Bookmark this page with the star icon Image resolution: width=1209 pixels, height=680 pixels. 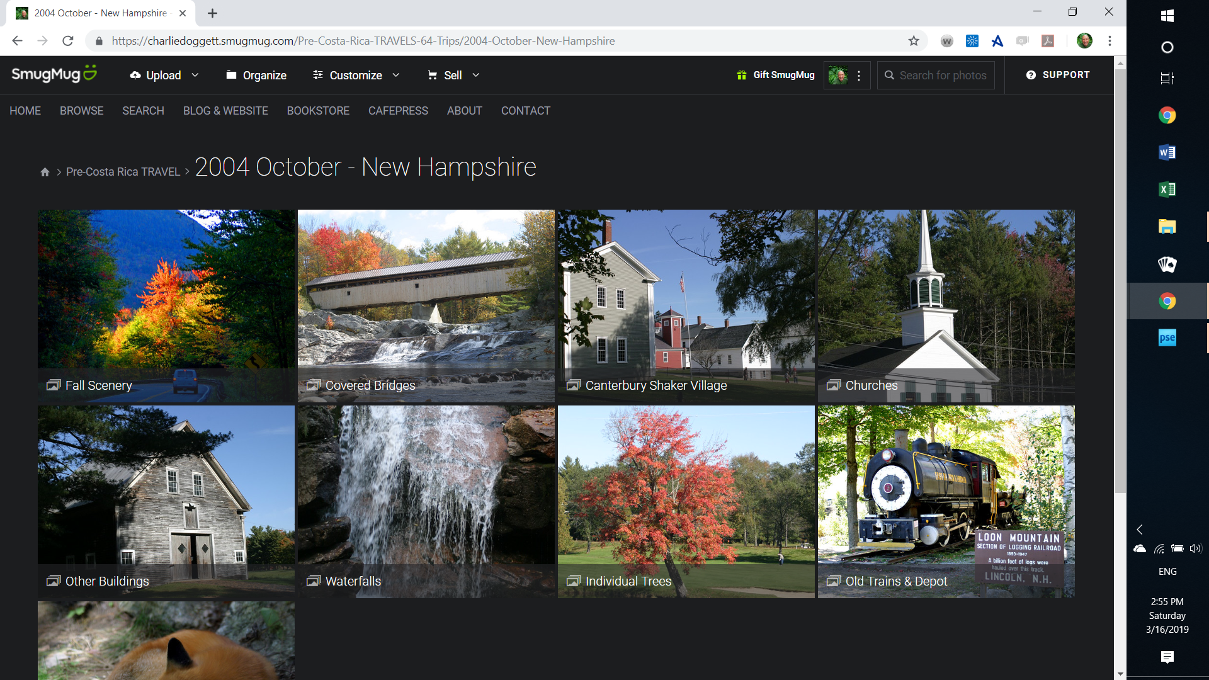[914, 41]
